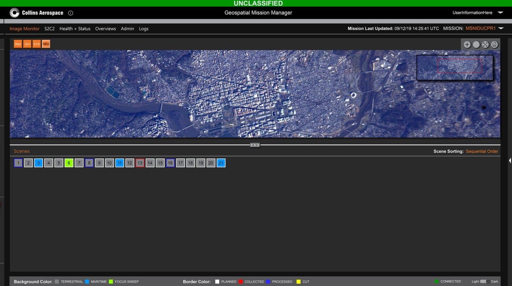Click the Collins Aerospace sunburst logo
This screenshot has height=286, width=512.
[x=15, y=13]
